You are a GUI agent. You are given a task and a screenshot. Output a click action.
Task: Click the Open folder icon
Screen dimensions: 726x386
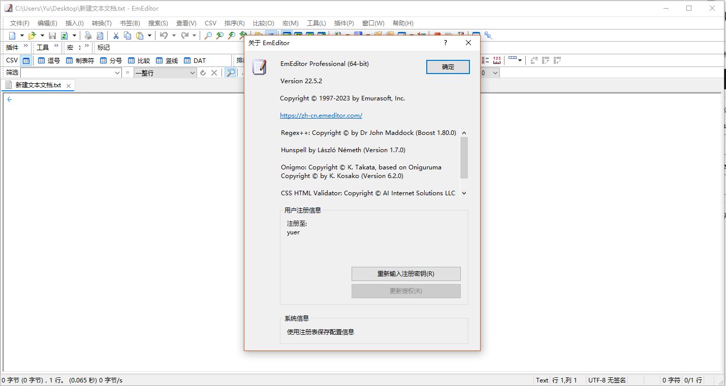pyautogui.click(x=32, y=36)
